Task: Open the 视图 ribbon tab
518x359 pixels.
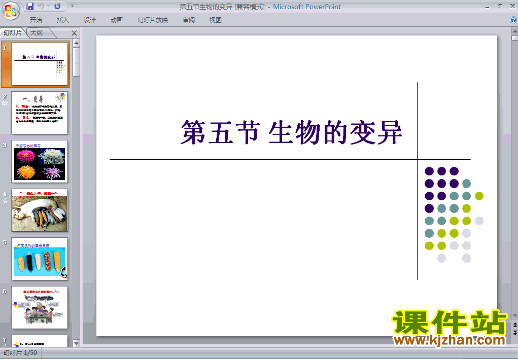Action: pyautogui.click(x=216, y=20)
